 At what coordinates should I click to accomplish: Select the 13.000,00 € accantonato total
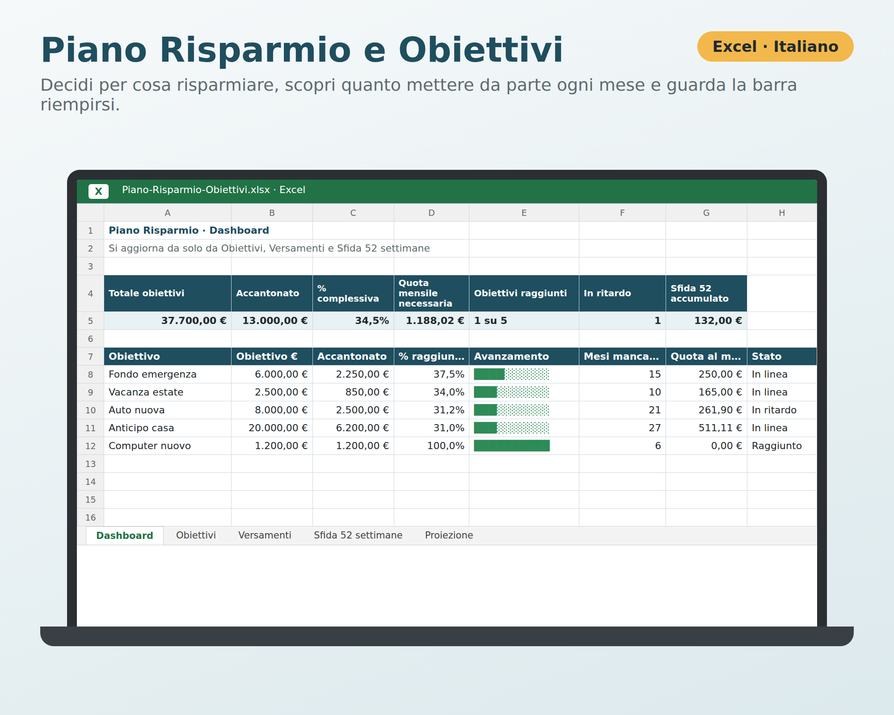[x=272, y=321]
